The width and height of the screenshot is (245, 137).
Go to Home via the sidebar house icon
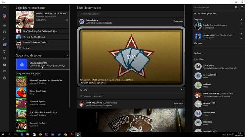[x=5, y=25]
